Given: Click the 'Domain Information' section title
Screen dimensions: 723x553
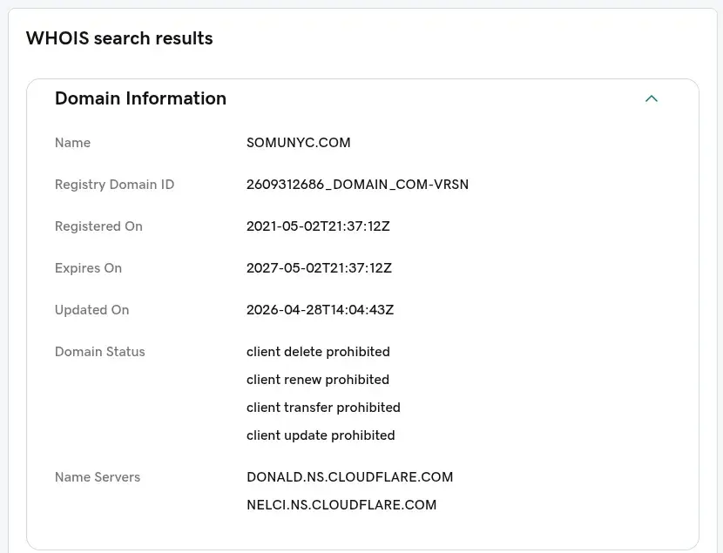Looking at the screenshot, I should (x=140, y=98).
